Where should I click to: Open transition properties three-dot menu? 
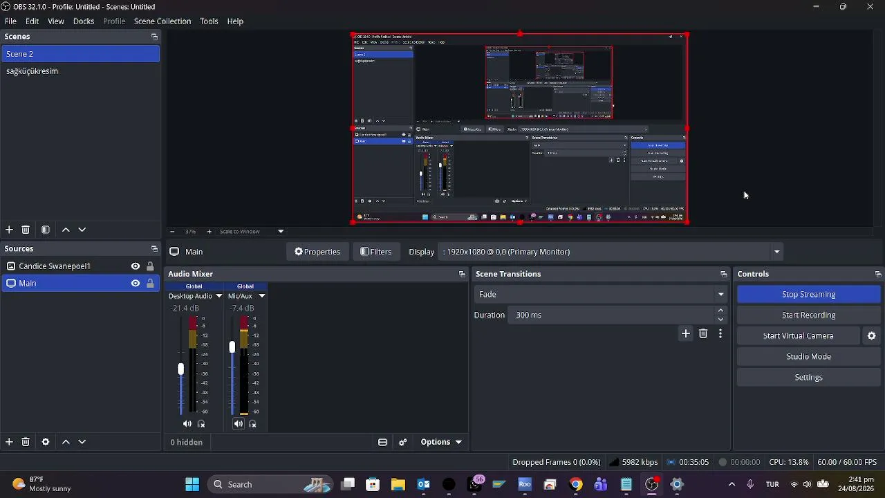pos(720,334)
